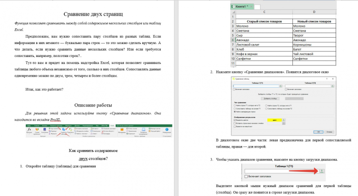
Task: Toggle header checkbox under Table 1 in dialog
Action: 234,90
